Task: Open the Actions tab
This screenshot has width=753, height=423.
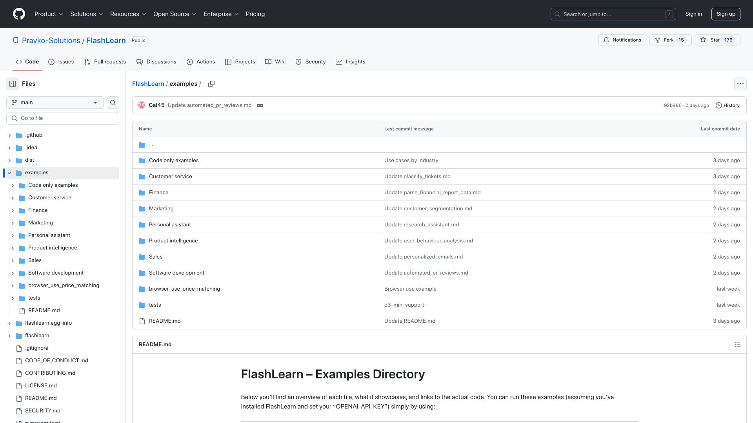Action: pyautogui.click(x=201, y=62)
